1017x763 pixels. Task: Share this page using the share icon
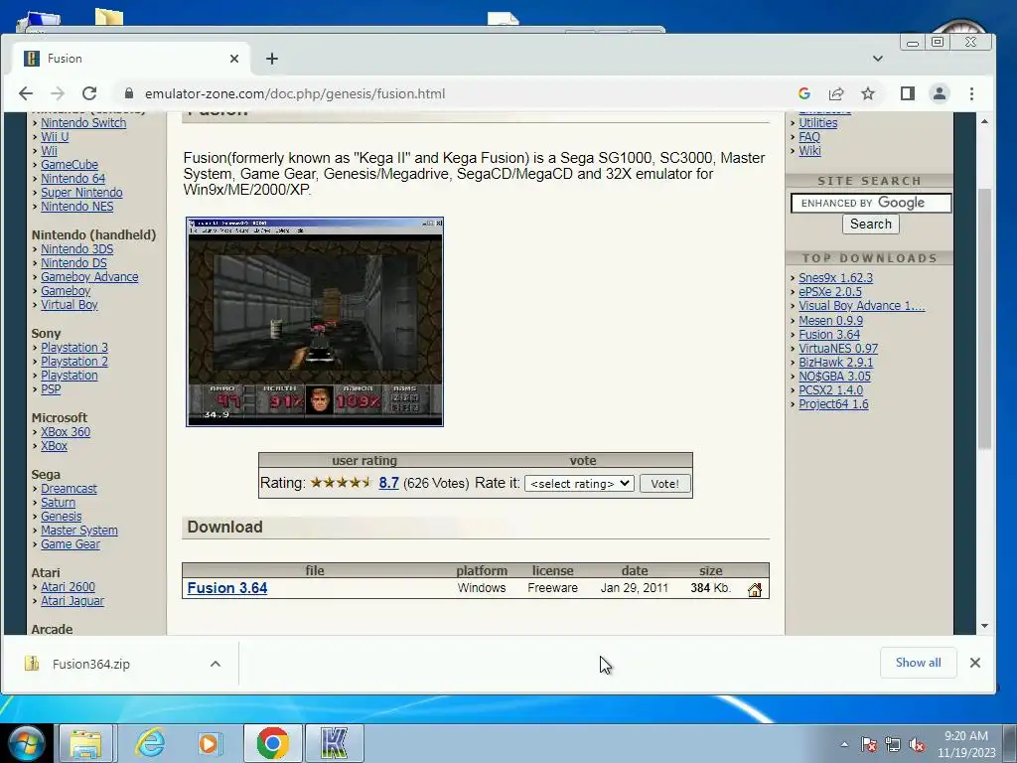[x=836, y=93]
